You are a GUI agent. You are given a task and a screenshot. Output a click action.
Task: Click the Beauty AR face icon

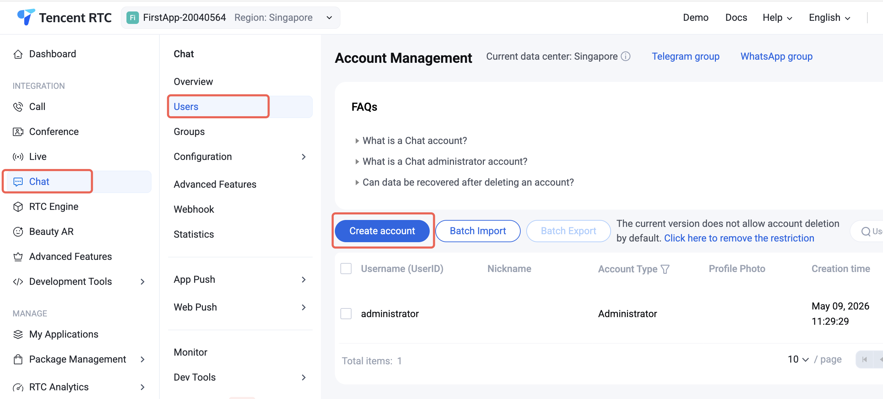[18, 232]
